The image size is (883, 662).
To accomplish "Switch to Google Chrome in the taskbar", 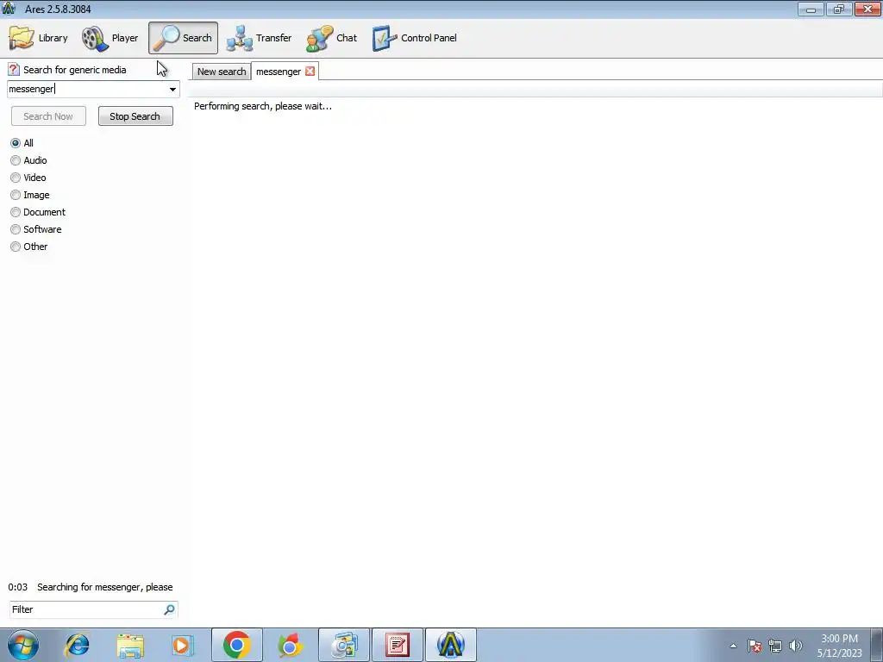I will click(x=237, y=645).
